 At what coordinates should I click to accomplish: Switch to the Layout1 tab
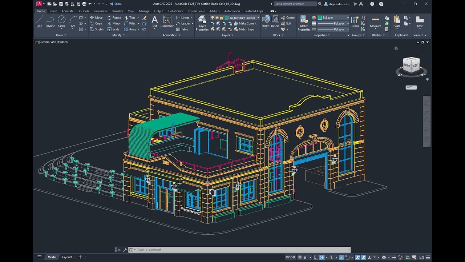67,257
